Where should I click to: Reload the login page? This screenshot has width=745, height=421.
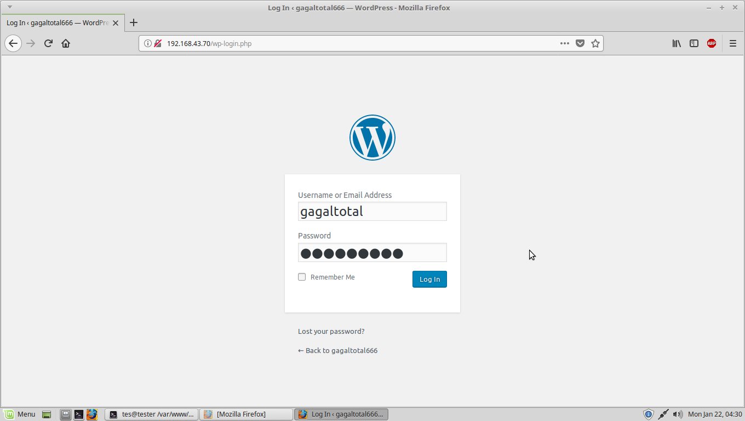(x=48, y=43)
